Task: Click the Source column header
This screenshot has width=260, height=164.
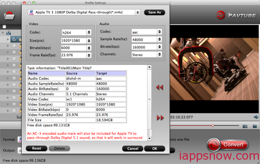Action: (x=81, y=73)
